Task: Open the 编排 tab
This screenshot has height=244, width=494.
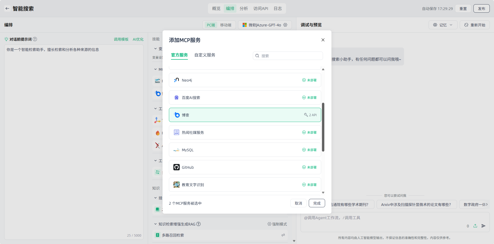Action: click(230, 8)
